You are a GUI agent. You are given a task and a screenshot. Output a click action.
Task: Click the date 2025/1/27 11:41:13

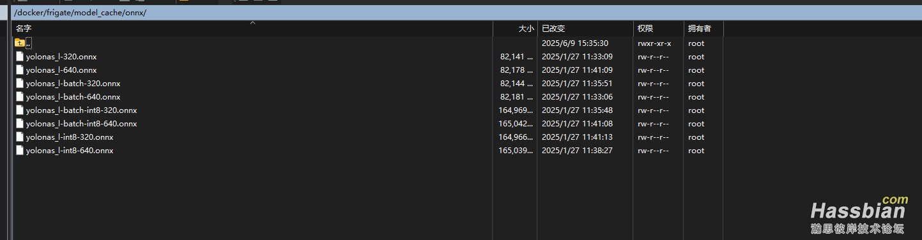pyautogui.click(x=577, y=137)
